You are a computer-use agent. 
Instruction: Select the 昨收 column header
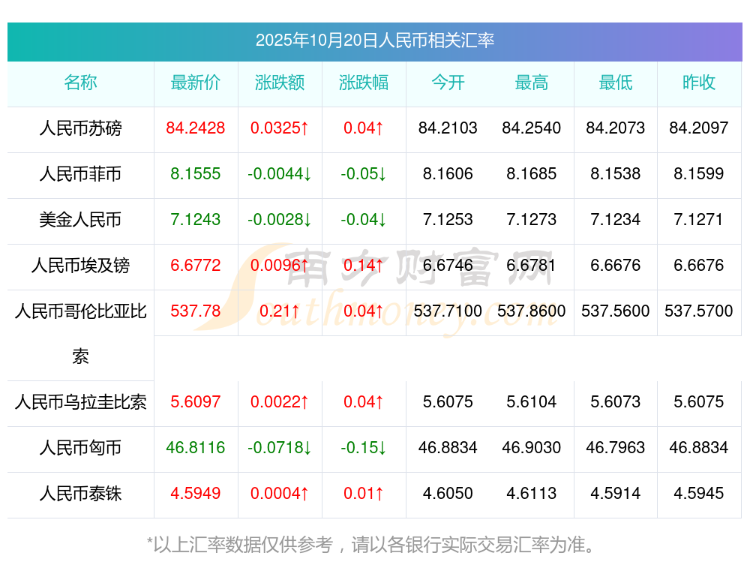(x=699, y=84)
